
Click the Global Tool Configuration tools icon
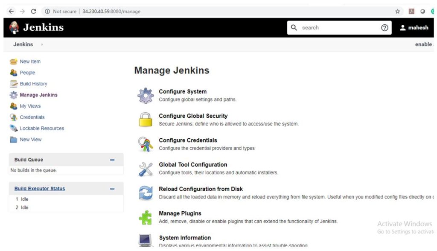tap(145, 169)
